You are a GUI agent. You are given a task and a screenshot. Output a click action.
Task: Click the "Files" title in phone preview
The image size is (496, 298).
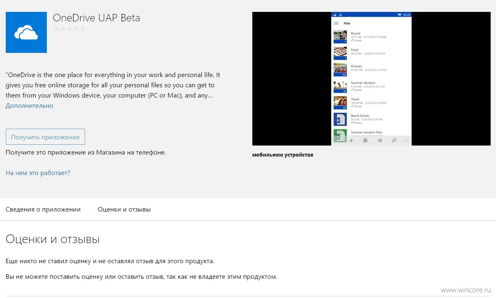[x=347, y=24]
